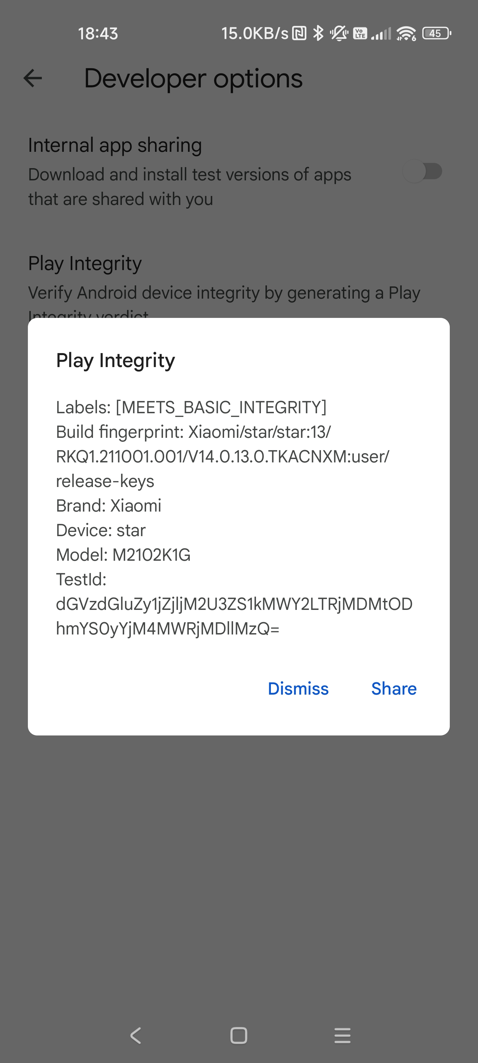This screenshot has height=1063, width=478.
Task: Tap the Bluetooth status icon
Action: 318,33
